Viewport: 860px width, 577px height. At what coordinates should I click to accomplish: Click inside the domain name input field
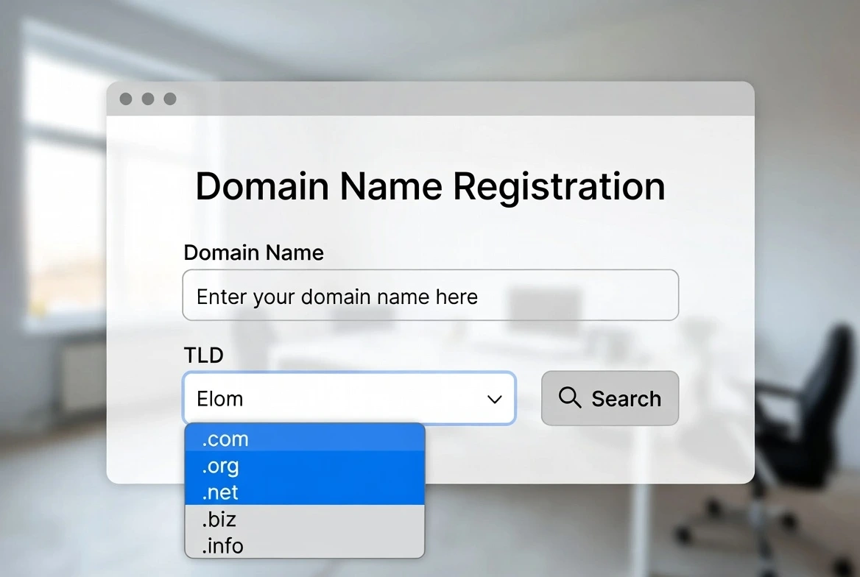[430, 295]
